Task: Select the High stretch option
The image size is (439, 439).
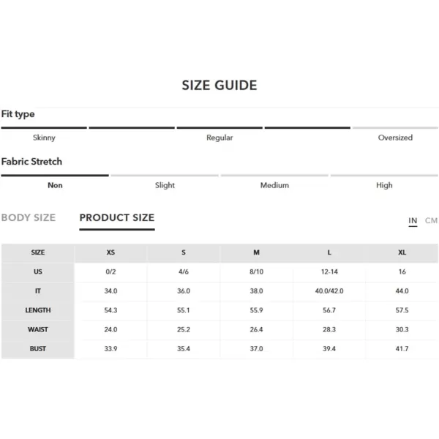Action: coord(384,185)
